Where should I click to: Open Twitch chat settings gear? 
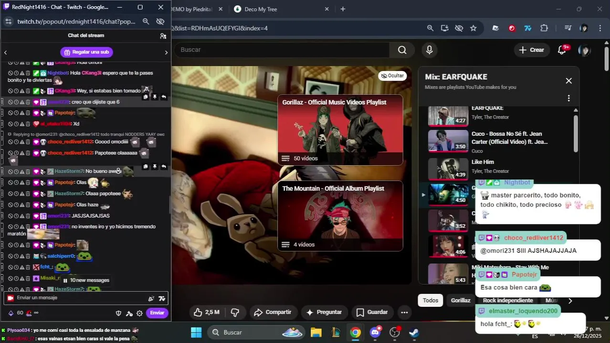[139, 313]
